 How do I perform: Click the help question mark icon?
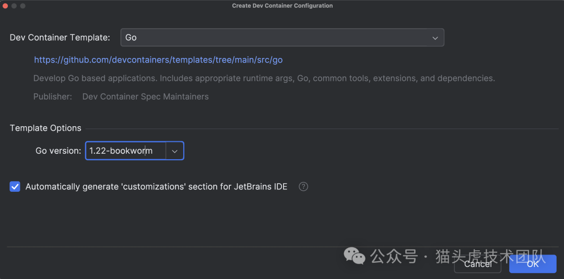tap(303, 187)
